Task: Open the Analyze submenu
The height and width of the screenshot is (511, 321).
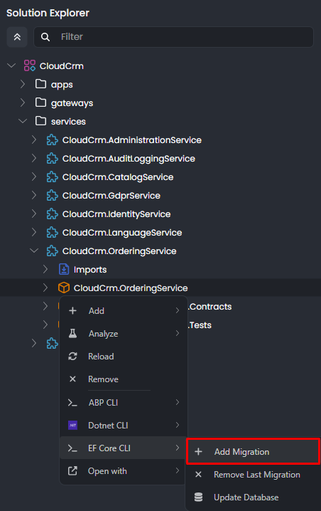Action: point(124,333)
